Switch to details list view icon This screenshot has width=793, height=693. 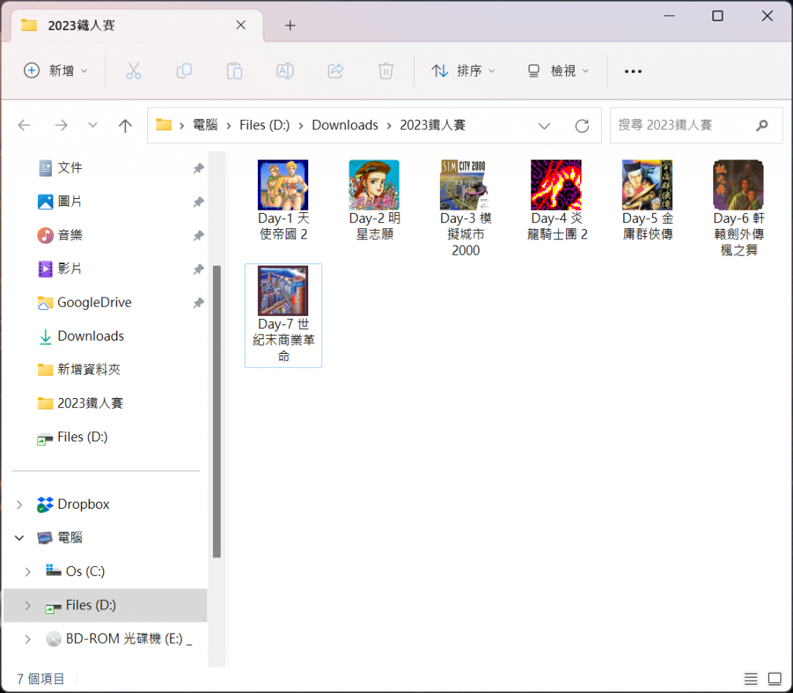pos(751,679)
